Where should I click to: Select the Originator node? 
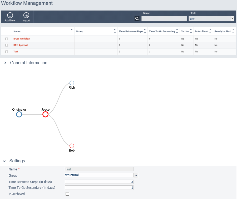tap(19, 114)
